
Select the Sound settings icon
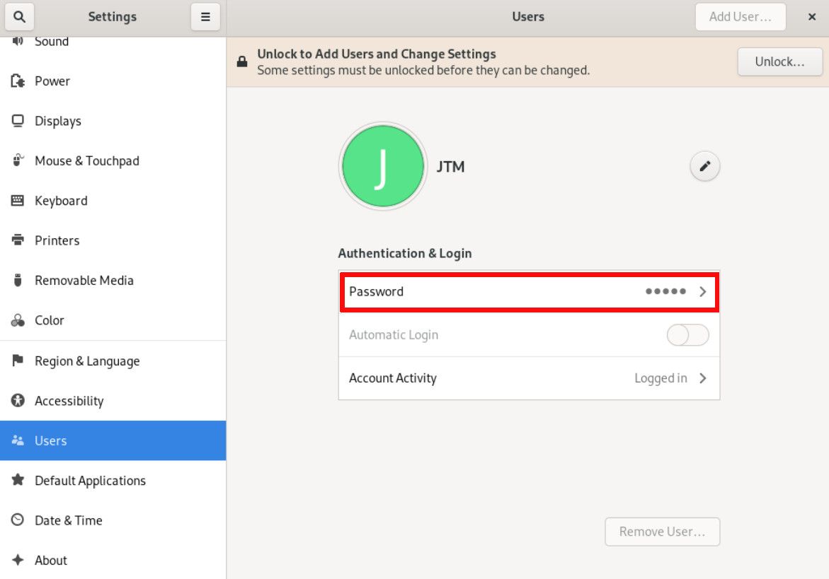coord(17,40)
